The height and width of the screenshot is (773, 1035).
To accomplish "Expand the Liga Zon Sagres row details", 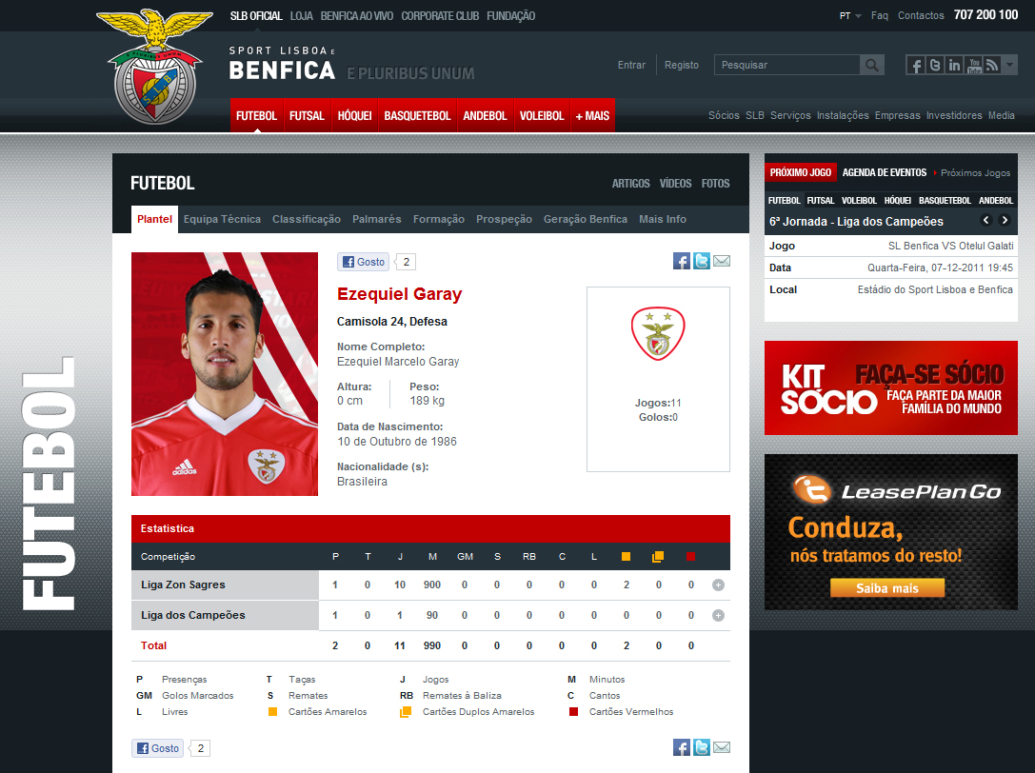I will point(718,585).
